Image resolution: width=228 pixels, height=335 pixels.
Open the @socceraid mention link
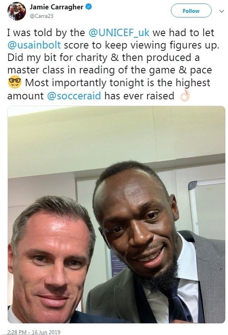point(74,96)
